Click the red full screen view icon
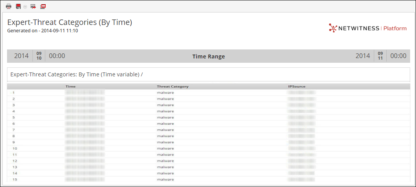416x187 pixels. (43, 7)
